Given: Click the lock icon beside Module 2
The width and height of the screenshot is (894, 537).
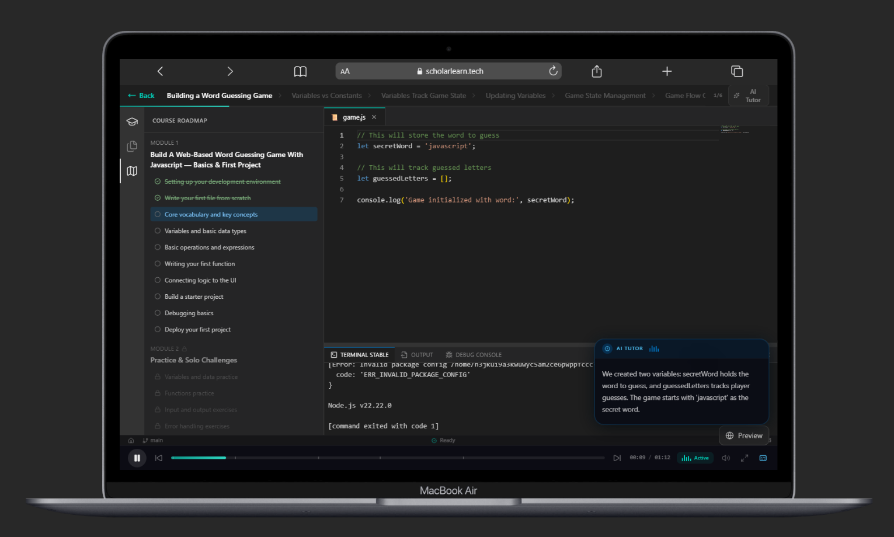Looking at the screenshot, I should (x=185, y=349).
